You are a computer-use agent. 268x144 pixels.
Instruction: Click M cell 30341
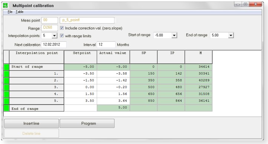[199, 74]
